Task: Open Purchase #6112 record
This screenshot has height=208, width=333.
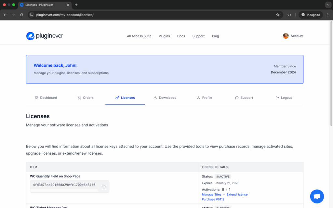Action: 213,199
